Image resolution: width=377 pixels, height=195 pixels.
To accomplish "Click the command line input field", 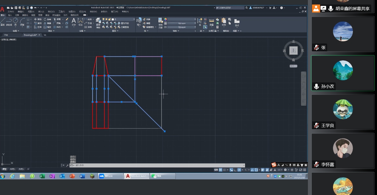I will click(x=157, y=165).
